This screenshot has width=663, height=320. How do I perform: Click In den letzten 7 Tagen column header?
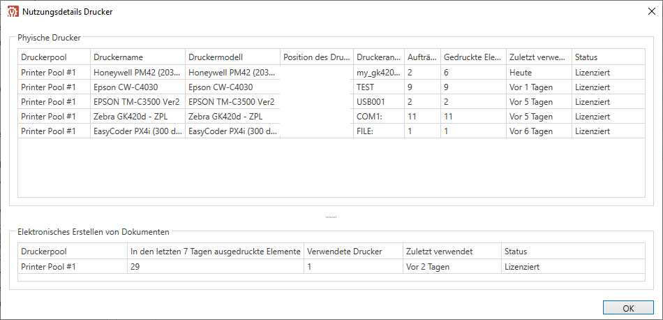point(215,252)
